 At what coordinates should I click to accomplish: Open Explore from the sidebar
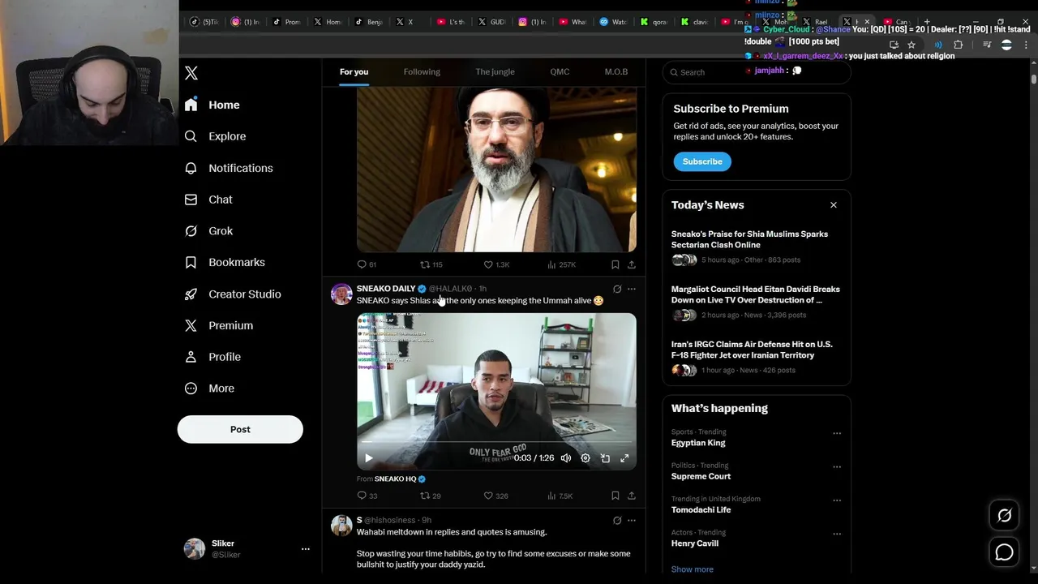[x=216, y=136]
